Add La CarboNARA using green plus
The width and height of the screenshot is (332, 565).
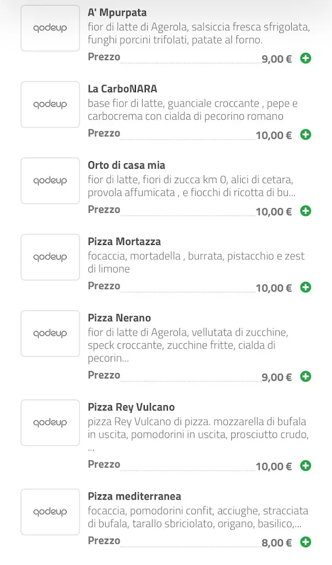[x=306, y=134]
